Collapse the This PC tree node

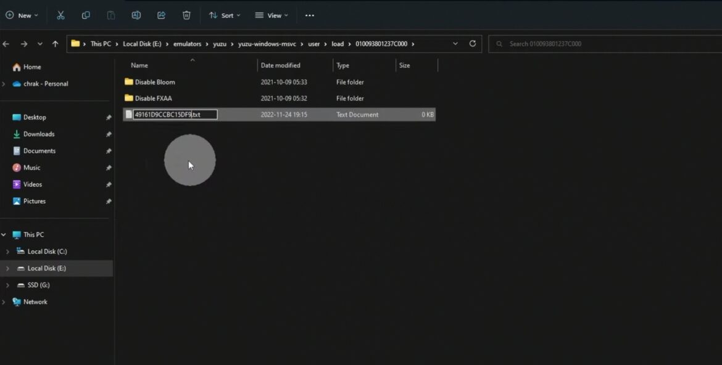point(4,235)
